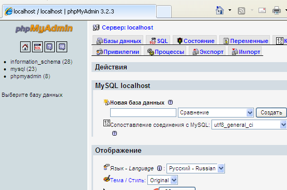
Task: Click the palette icon beside Тема / Стиль
Action: click(107, 179)
